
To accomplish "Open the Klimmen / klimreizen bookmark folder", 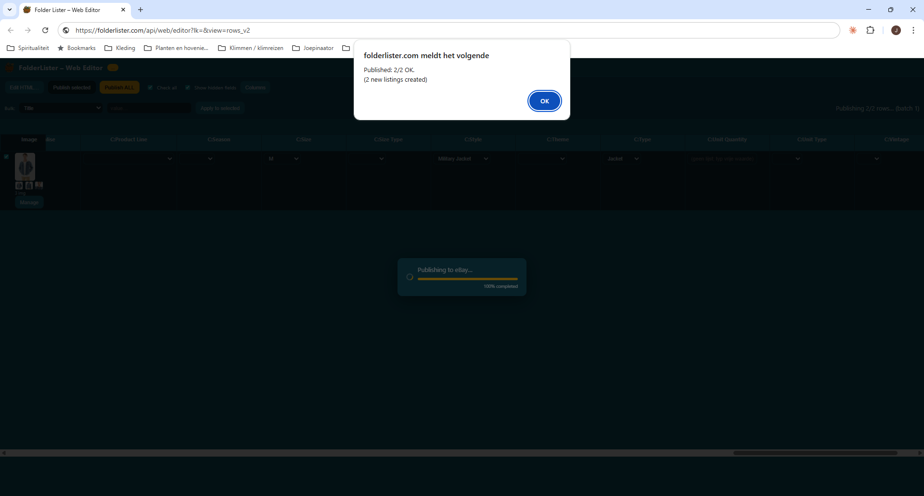I will point(251,48).
